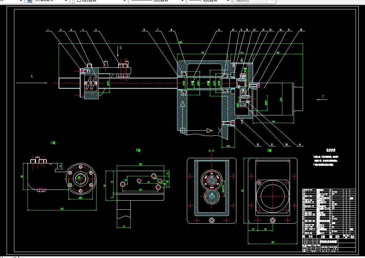Select the 'A-A' section label
Viewport: 365px width, 258px height.
[211, 151]
